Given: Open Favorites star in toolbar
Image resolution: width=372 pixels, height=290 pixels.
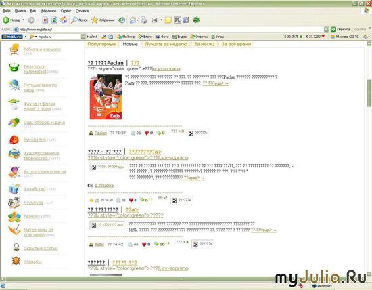Looking at the screenshot, I should point(95,20).
